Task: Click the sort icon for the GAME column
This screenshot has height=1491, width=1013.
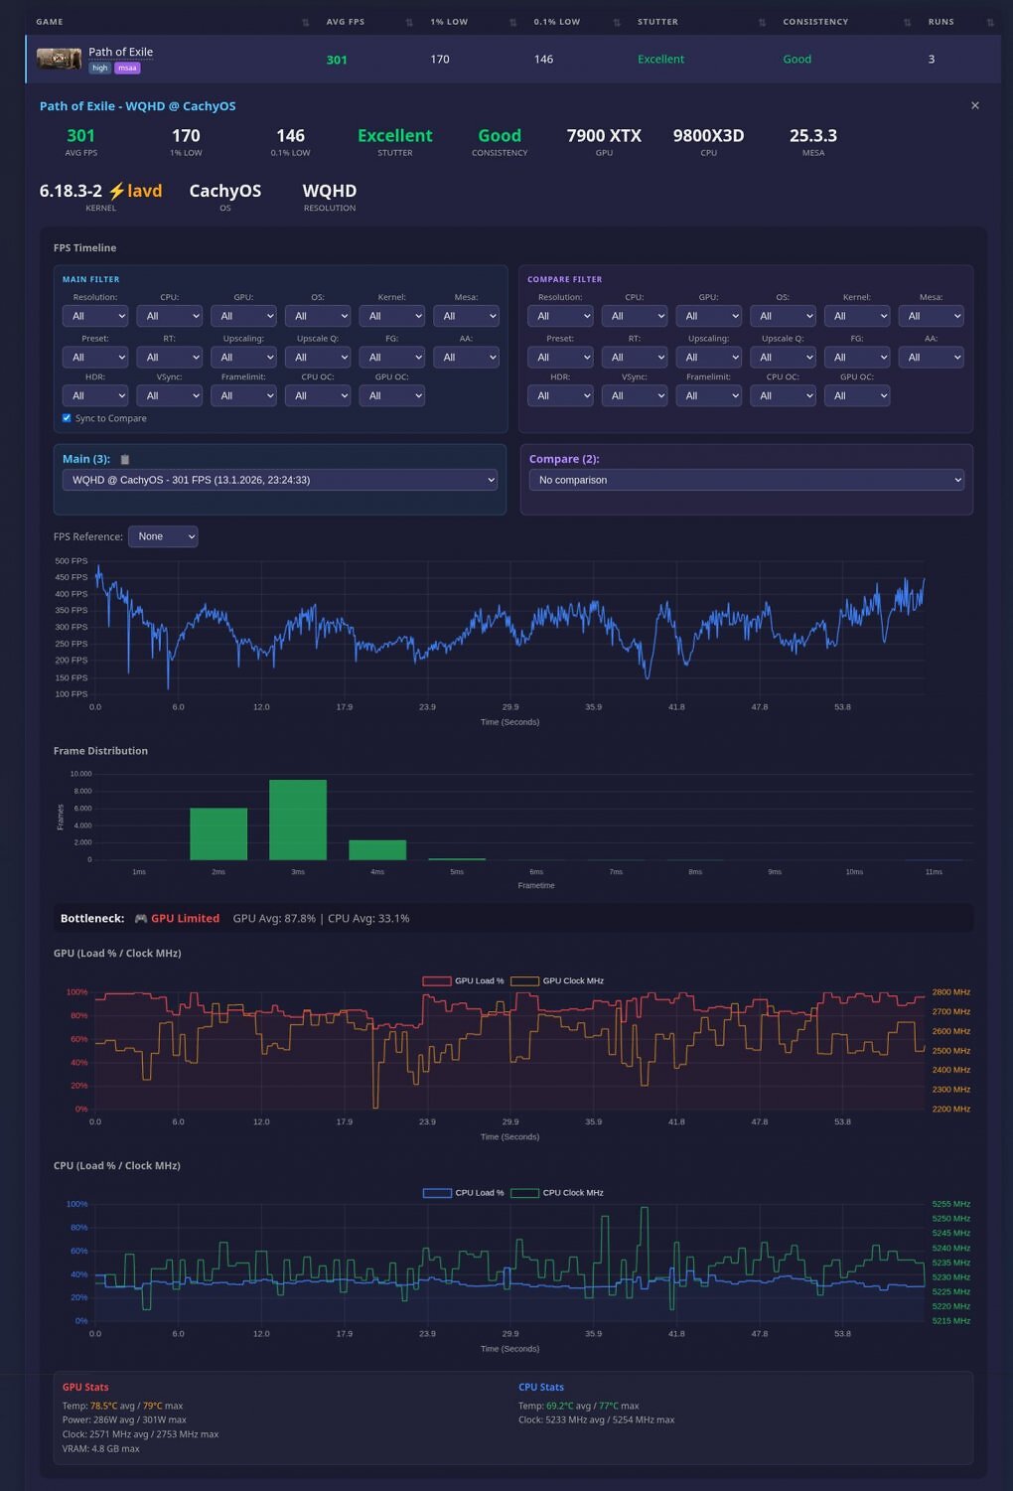Action: click(x=305, y=22)
